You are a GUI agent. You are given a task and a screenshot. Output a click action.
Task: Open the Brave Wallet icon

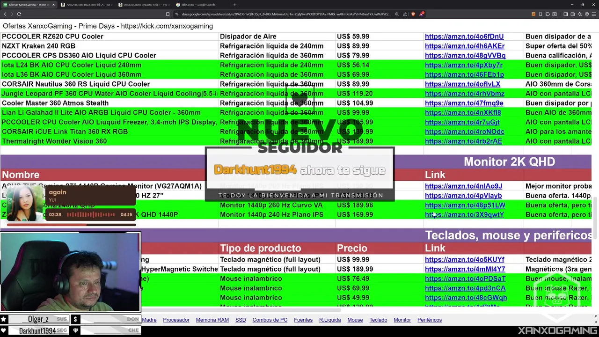point(572,14)
